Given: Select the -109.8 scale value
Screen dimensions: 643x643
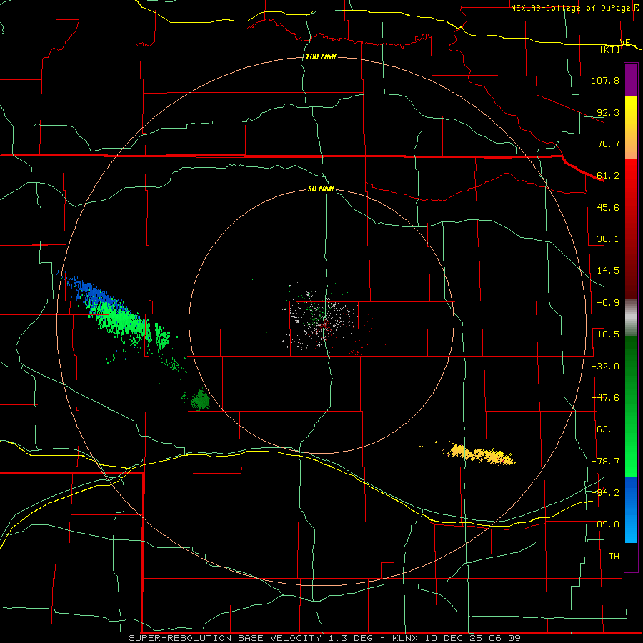Looking at the screenshot, I should tap(604, 524).
